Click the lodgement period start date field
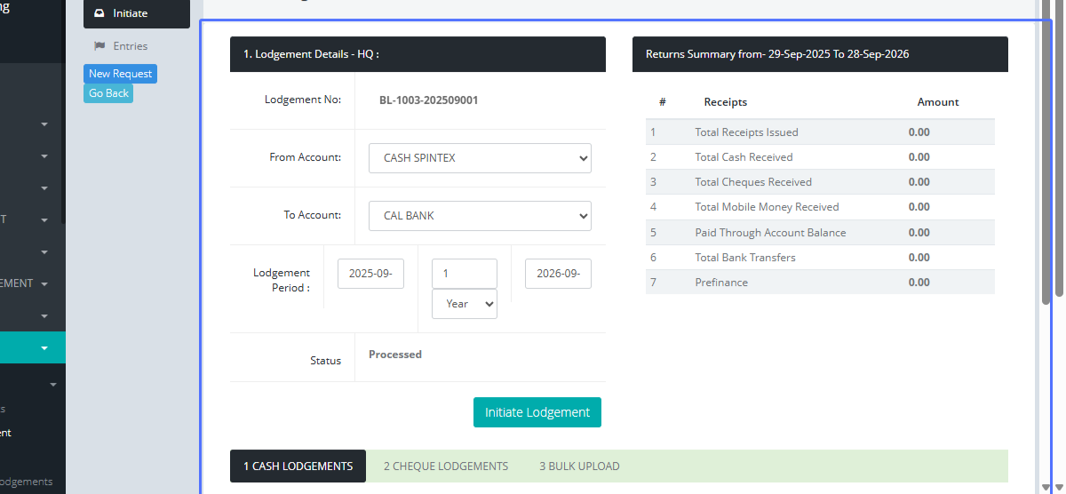Viewport: 1066px width, 494px height. 370,274
